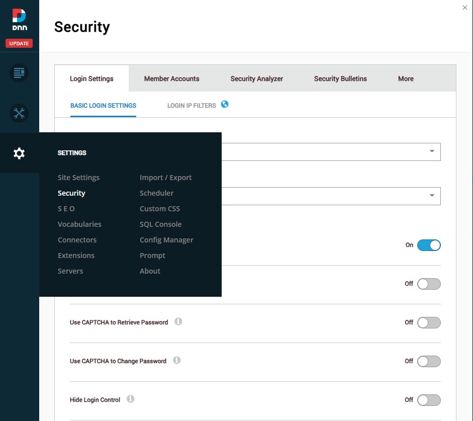The image size is (473, 421).
Task: Turn off the enabled On toggle
Action: click(428, 245)
